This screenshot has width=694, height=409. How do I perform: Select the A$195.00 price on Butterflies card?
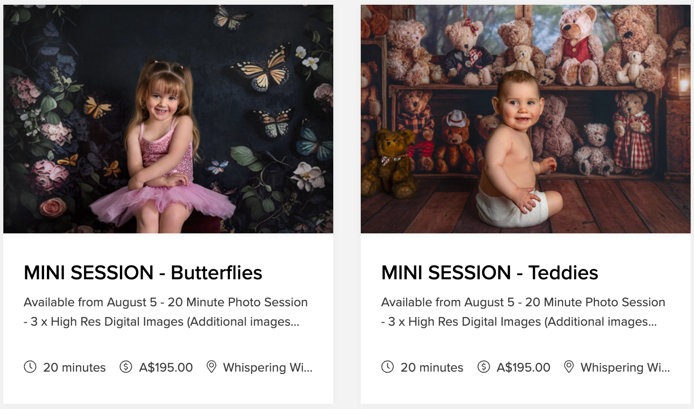pyautogui.click(x=166, y=367)
